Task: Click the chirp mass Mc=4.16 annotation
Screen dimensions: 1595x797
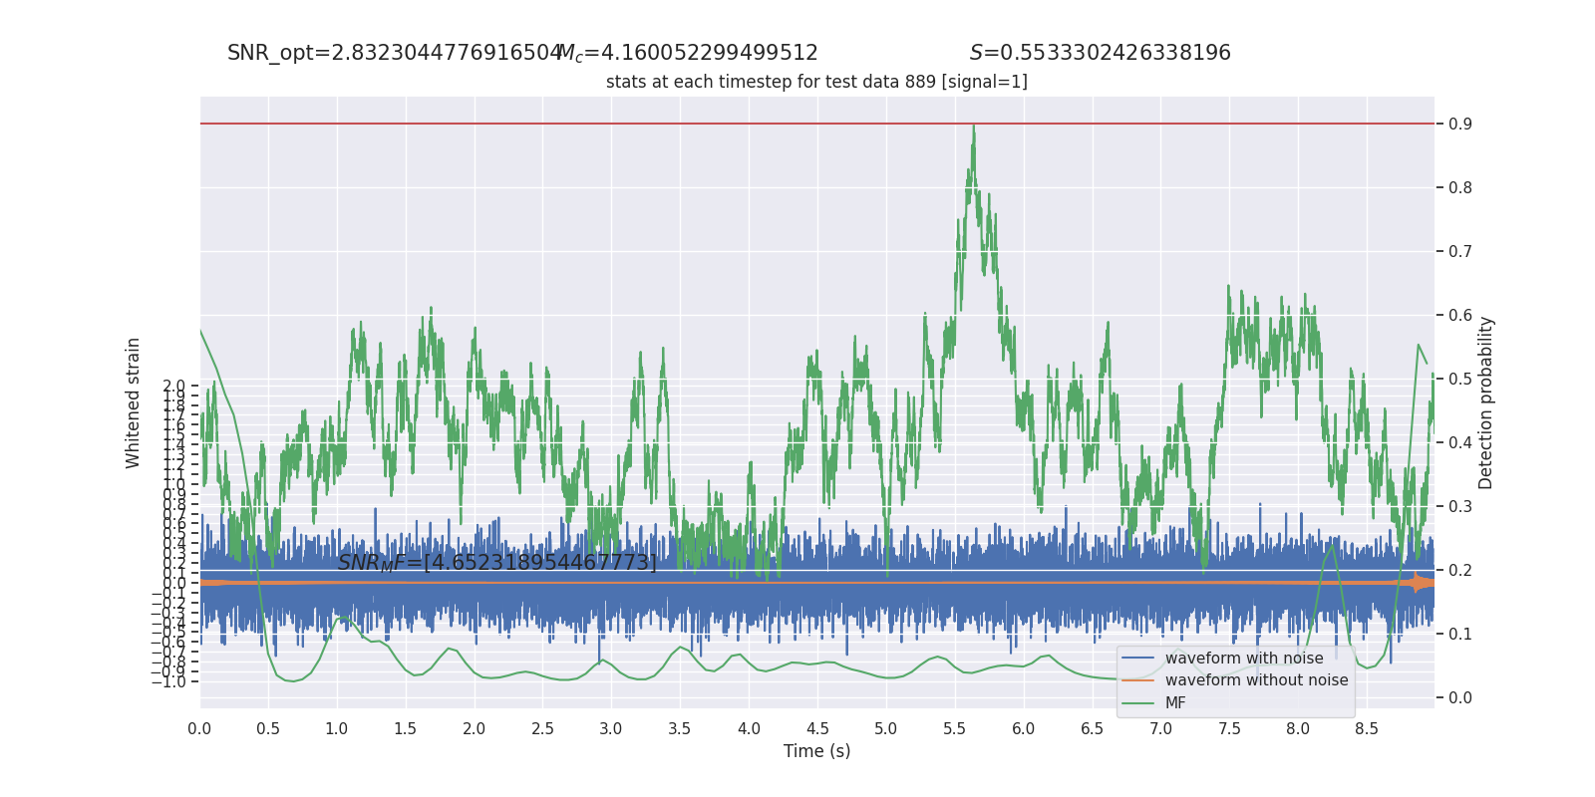Action: [x=688, y=53]
